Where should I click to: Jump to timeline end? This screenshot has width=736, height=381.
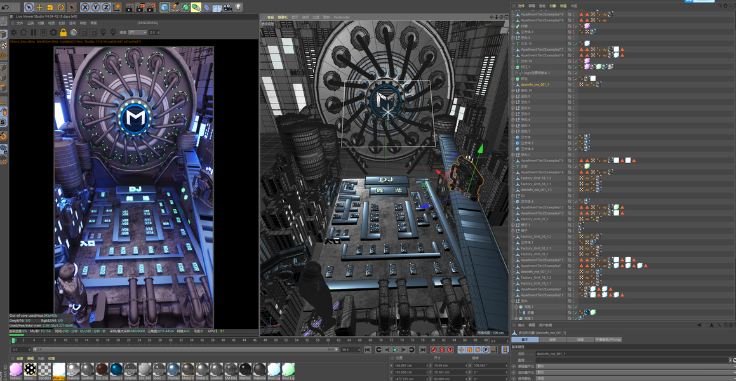(423, 349)
